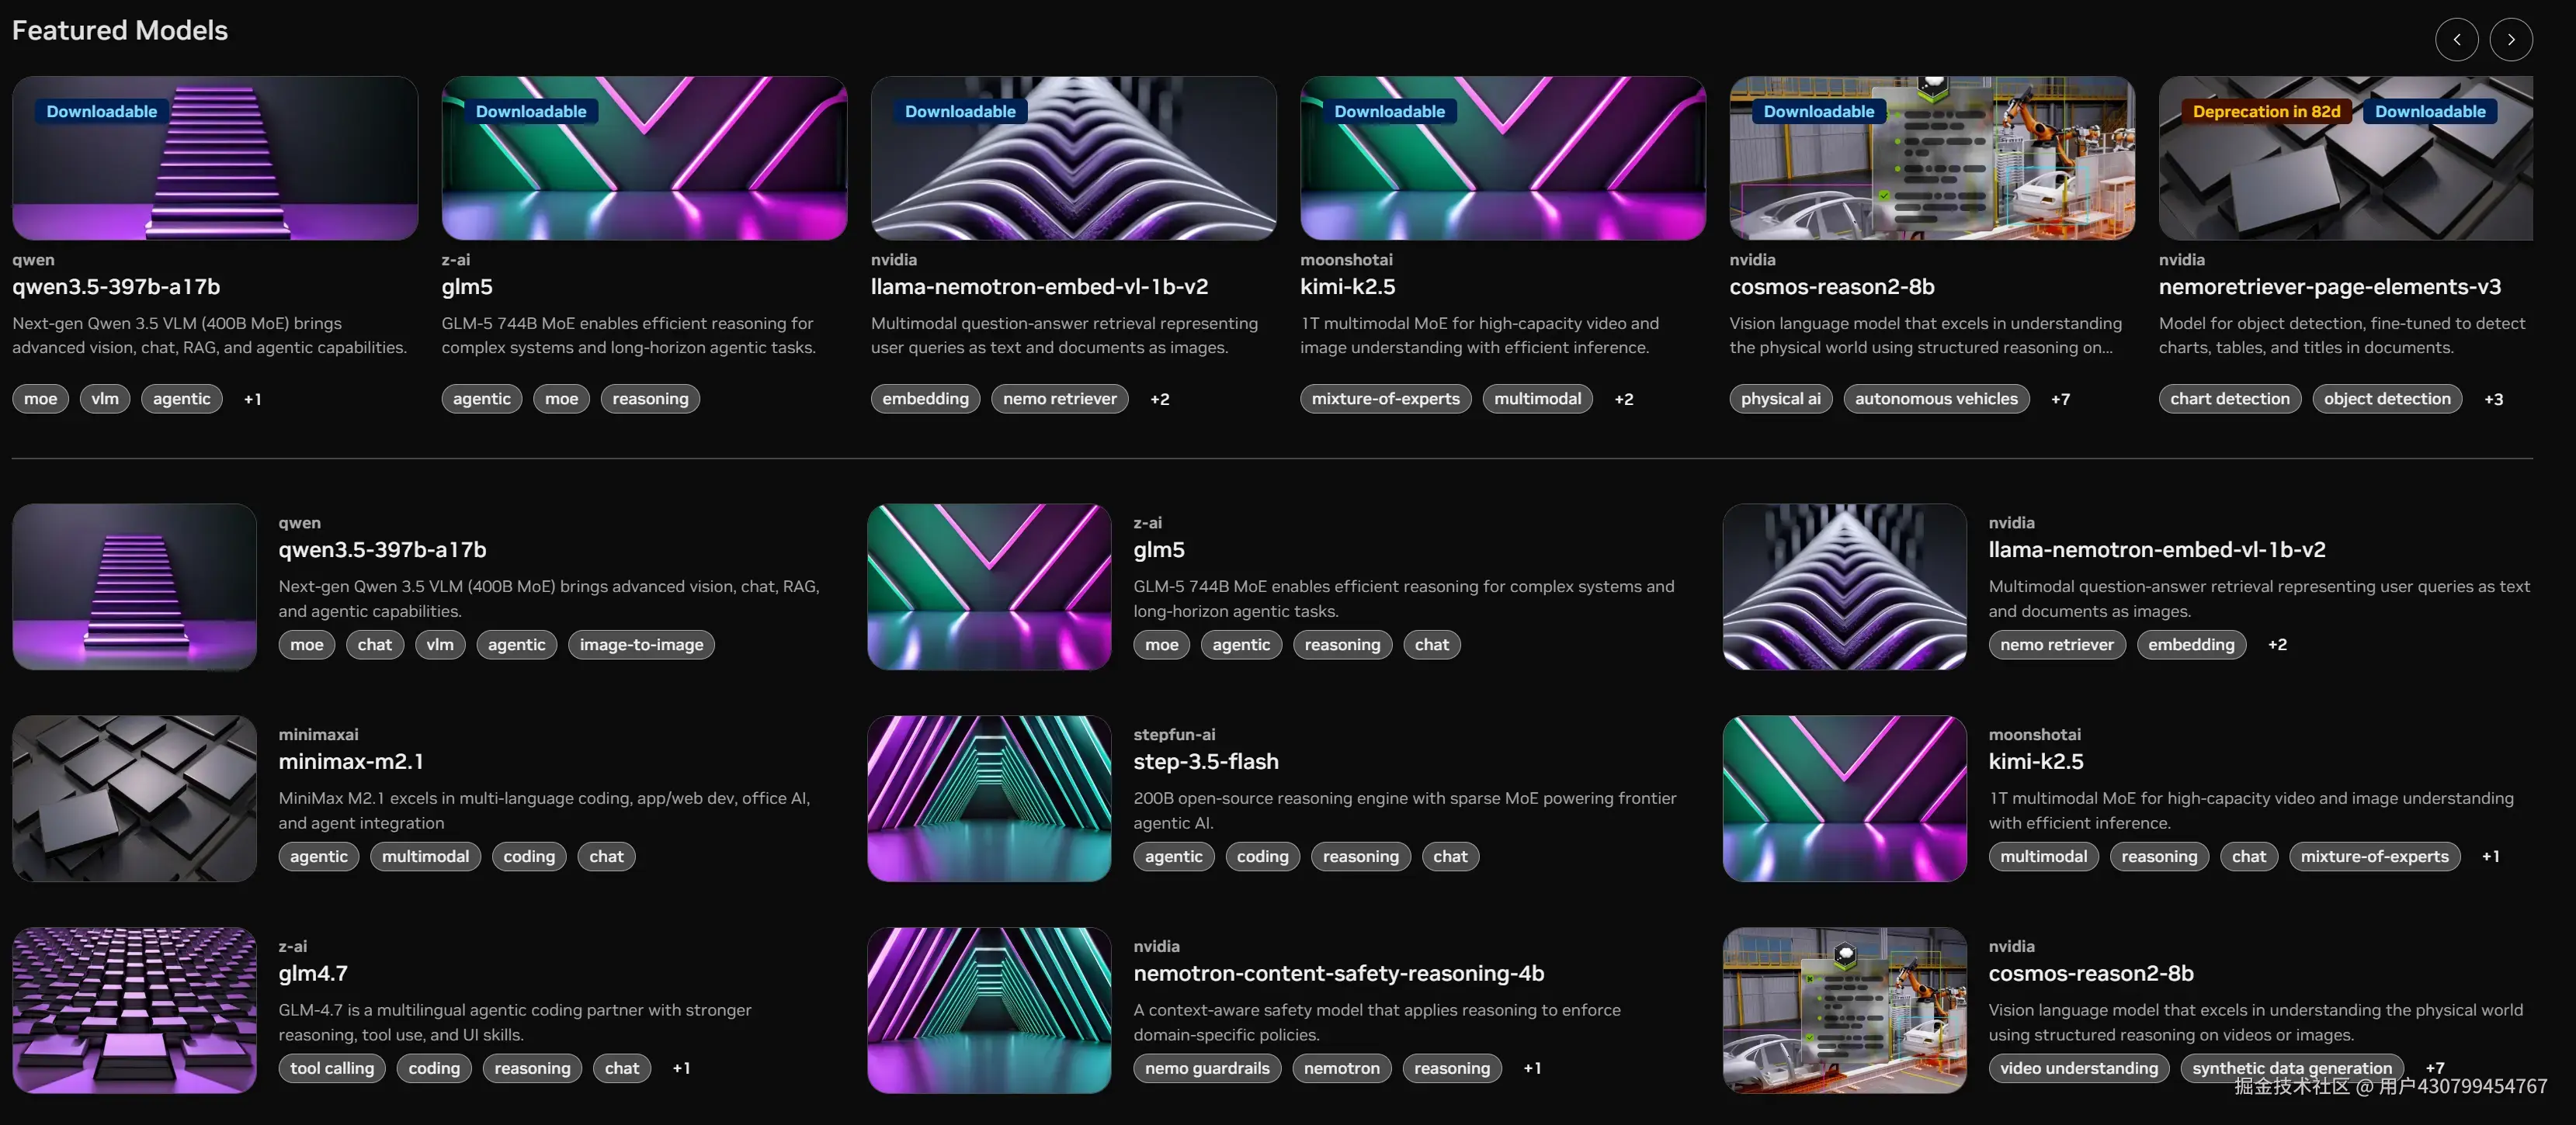Screen dimensions: 2576x1125
Task: Click the physical ai tag on cosmos-reason2-8b
Action: [1780, 399]
